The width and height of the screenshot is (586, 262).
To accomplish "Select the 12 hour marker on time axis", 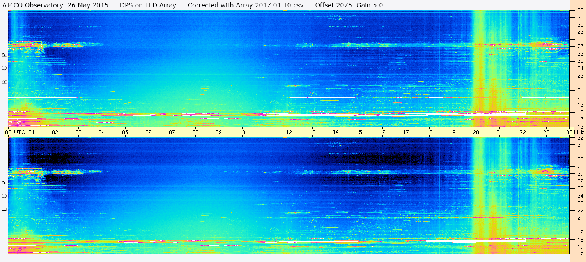I will click(x=289, y=132).
